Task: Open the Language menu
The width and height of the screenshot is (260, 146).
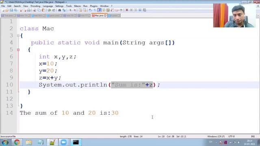Action: pos(48,6)
